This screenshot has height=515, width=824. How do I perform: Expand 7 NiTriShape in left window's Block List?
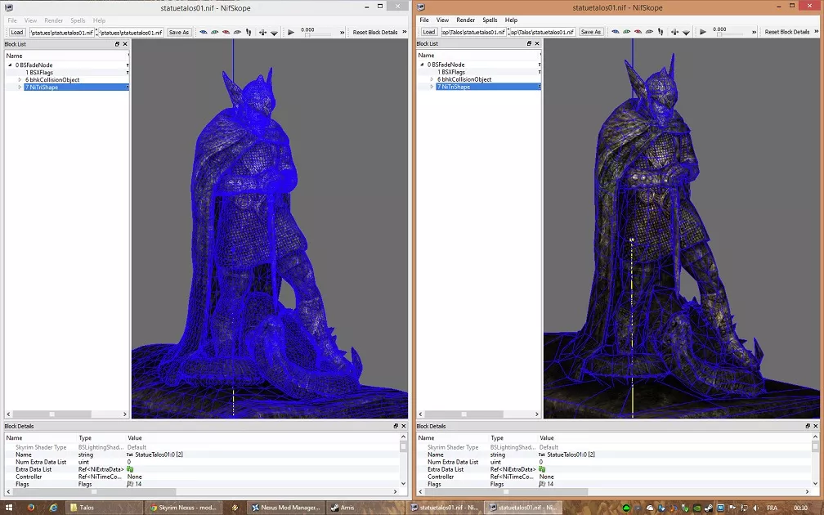pyautogui.click(x=20, y=87)
